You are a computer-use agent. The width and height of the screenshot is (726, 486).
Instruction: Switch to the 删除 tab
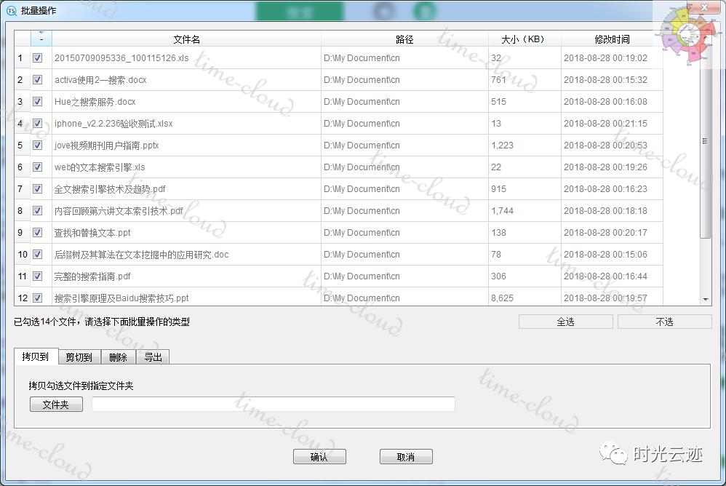coord(117,357)
